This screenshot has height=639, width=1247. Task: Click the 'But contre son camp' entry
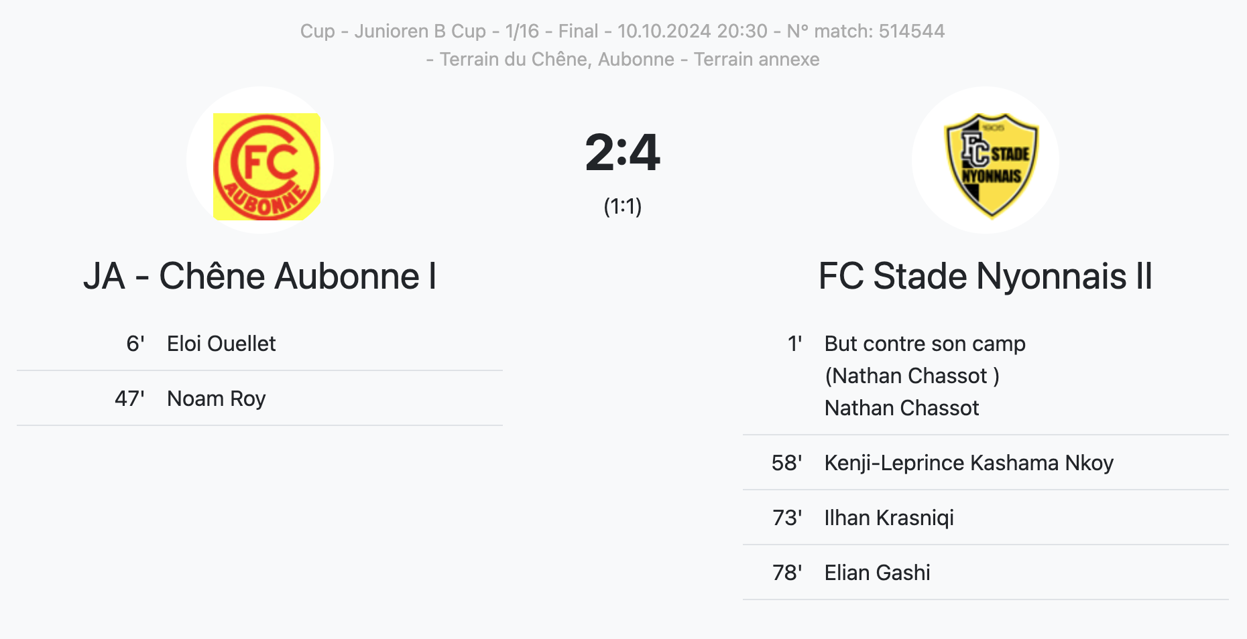[x=925, y=344]
